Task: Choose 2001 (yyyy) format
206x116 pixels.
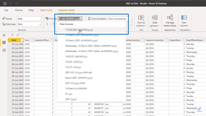Action: pos(92,99)
